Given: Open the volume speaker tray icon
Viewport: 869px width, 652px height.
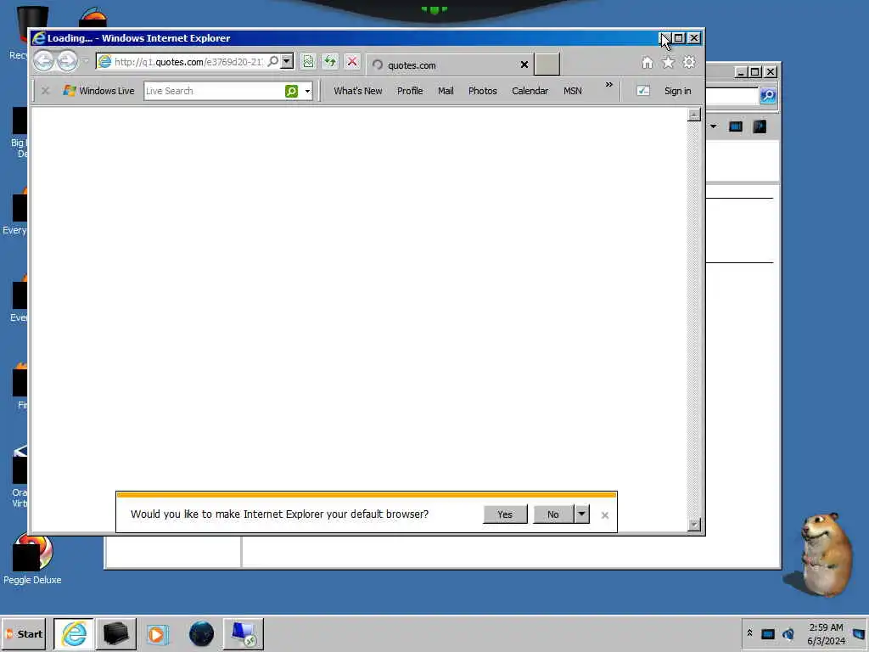Looking at the screenshot, I should point(788,633).
